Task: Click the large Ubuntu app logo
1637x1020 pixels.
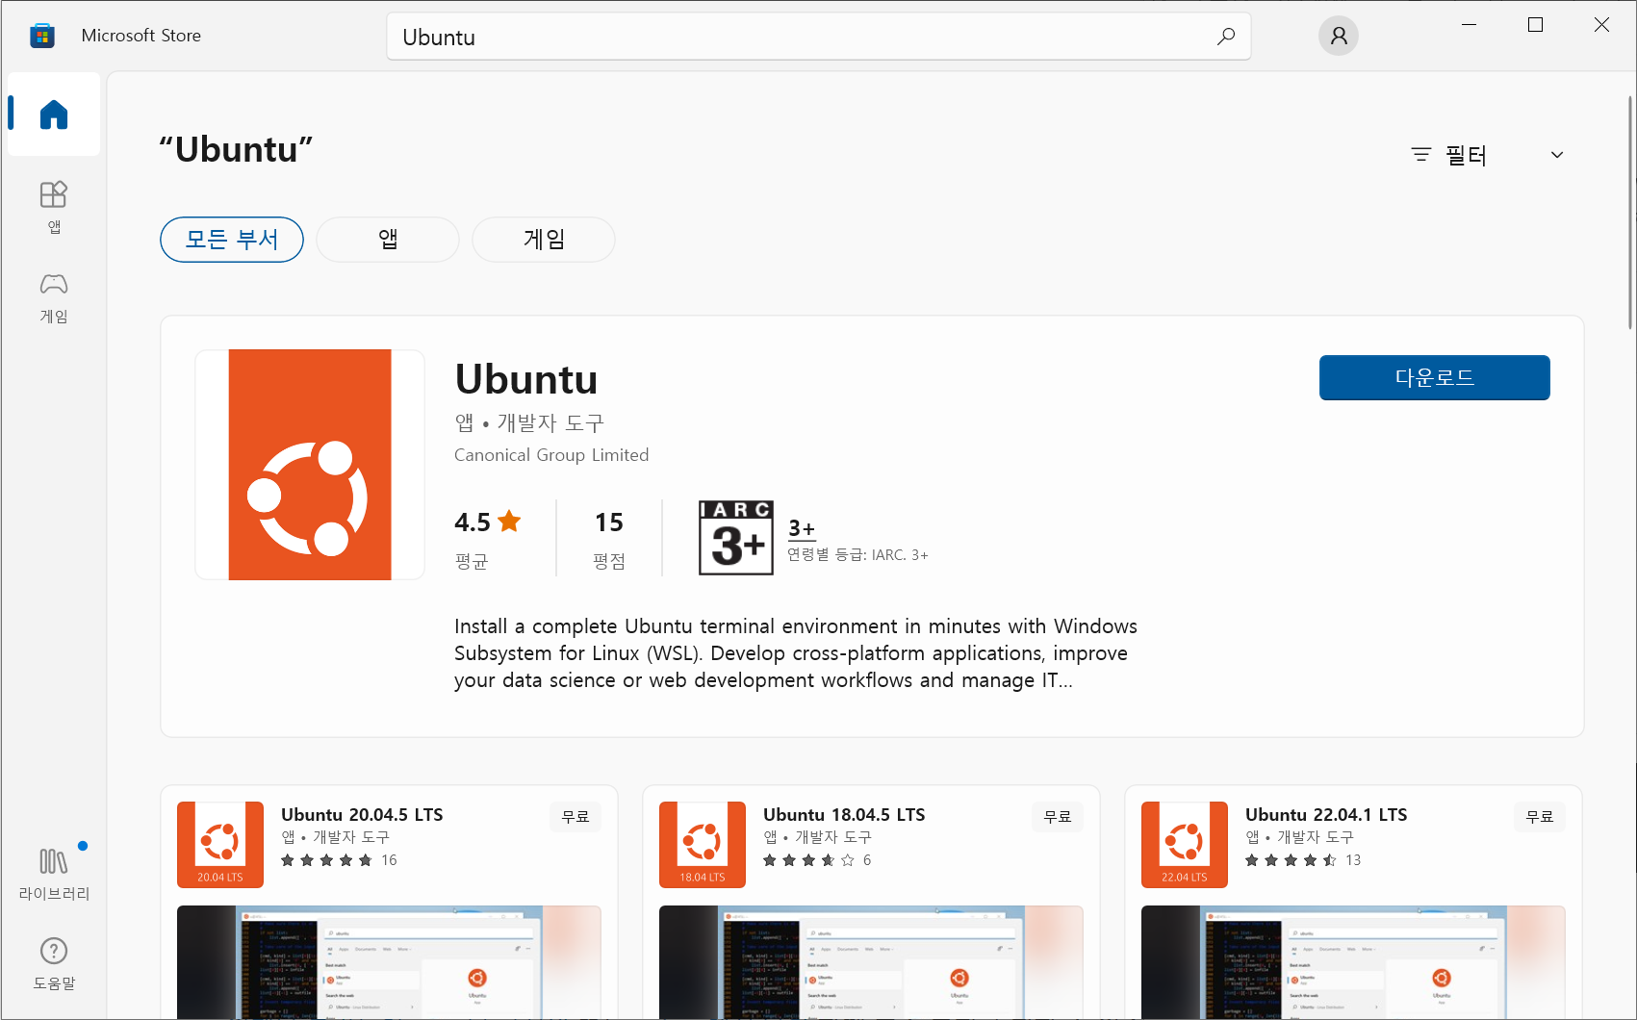Action: click(310, 465)
